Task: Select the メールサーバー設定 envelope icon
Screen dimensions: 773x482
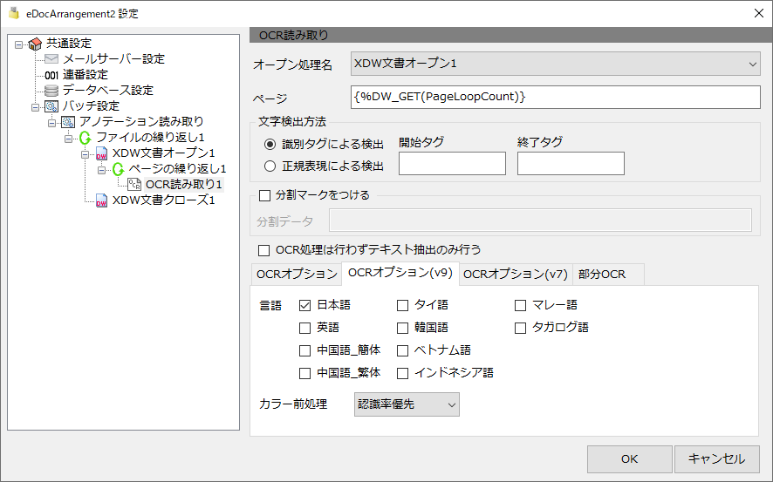Action: point(51,59)
